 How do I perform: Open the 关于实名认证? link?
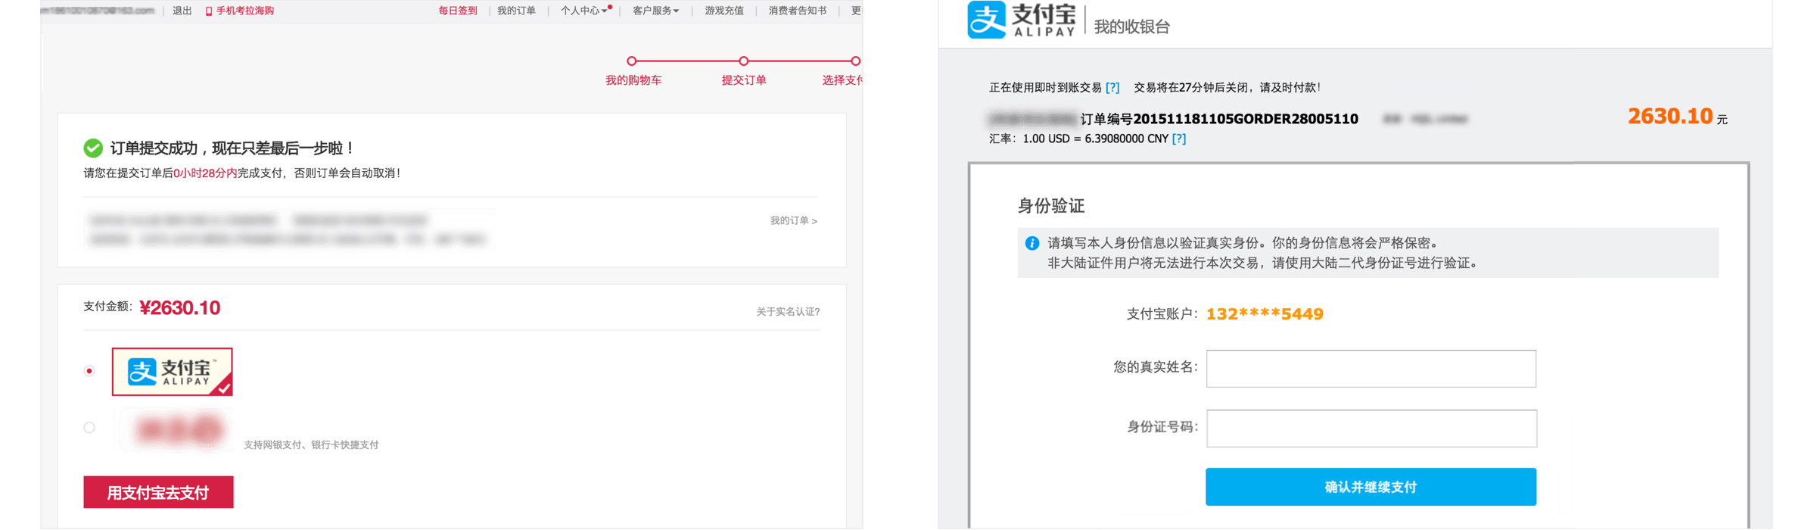[788, 311]
